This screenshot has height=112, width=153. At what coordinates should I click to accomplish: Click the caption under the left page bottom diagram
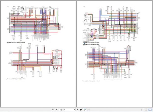click(x=16, y=79)
